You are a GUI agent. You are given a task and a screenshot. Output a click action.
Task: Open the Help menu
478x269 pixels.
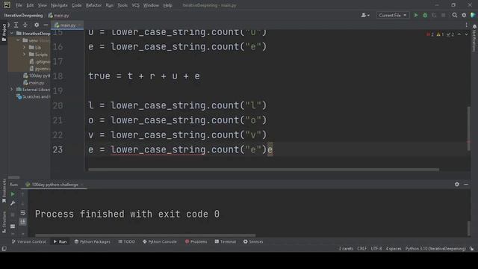point(167,5)
